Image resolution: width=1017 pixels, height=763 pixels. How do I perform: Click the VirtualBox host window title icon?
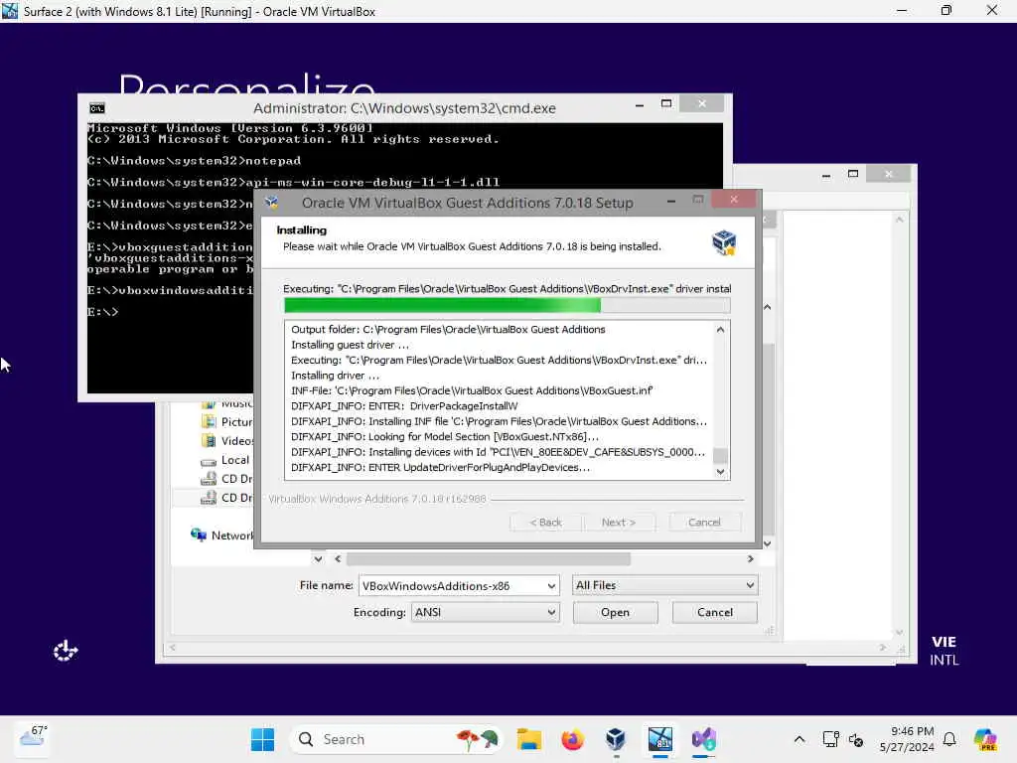click(10, 11)
